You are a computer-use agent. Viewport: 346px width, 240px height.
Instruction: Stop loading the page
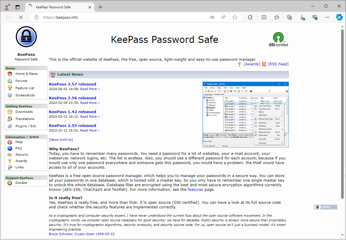click(x=21, y=17)
